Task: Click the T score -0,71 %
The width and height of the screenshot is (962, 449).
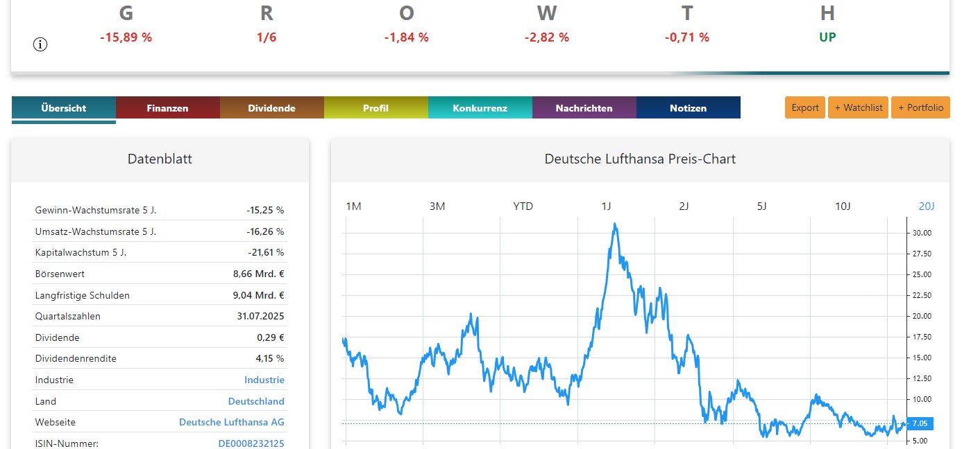Action: (687, 37)
